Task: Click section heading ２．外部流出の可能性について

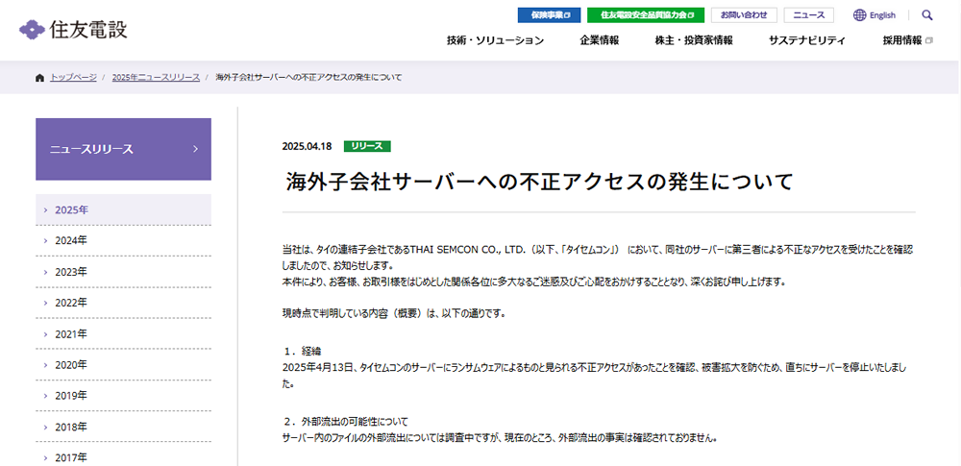Action: pos(345,422)
